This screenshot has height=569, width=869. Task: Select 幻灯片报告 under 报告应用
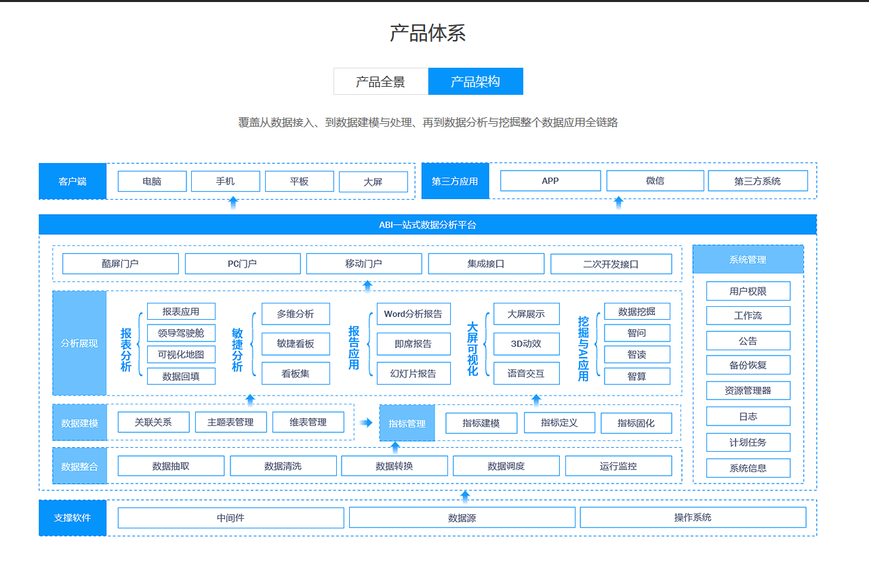tap(413, 373)
